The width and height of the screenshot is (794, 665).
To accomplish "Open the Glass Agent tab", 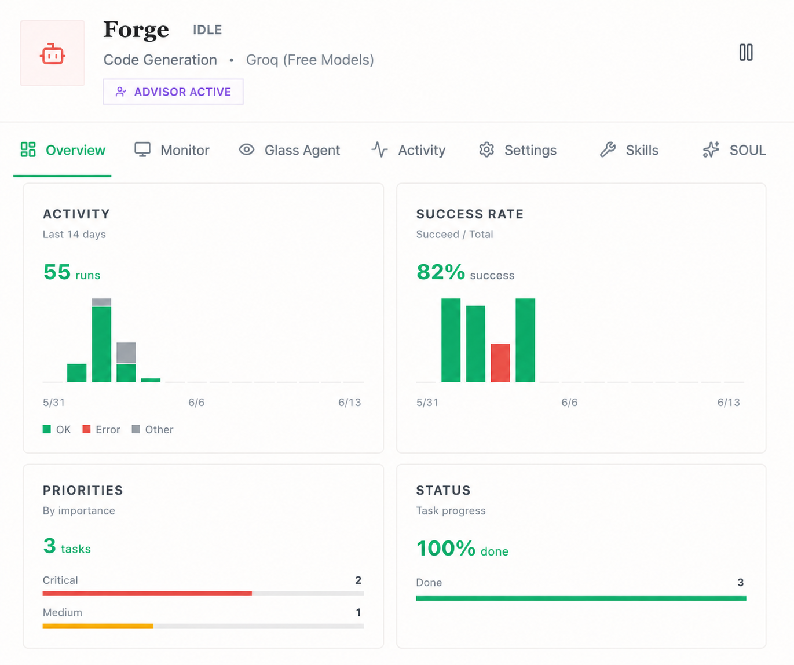I will coord(290,150).
